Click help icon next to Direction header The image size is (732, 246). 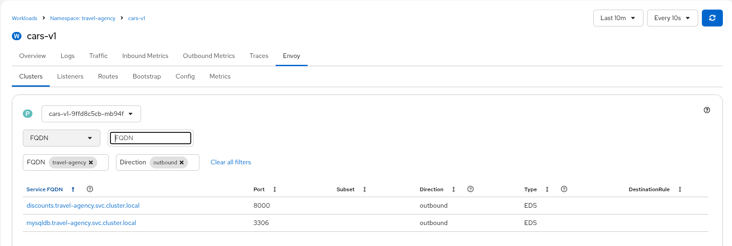[x=471, y=189]
